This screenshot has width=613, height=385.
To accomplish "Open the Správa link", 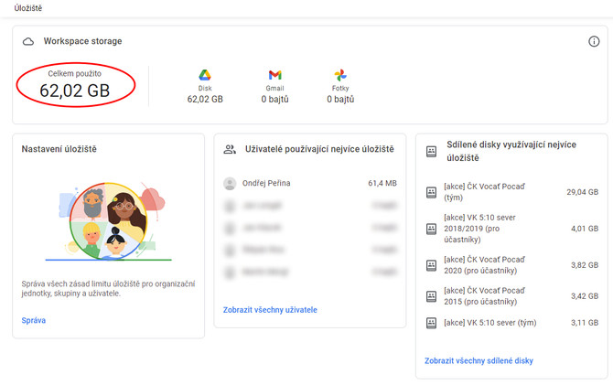I will 34,320.
